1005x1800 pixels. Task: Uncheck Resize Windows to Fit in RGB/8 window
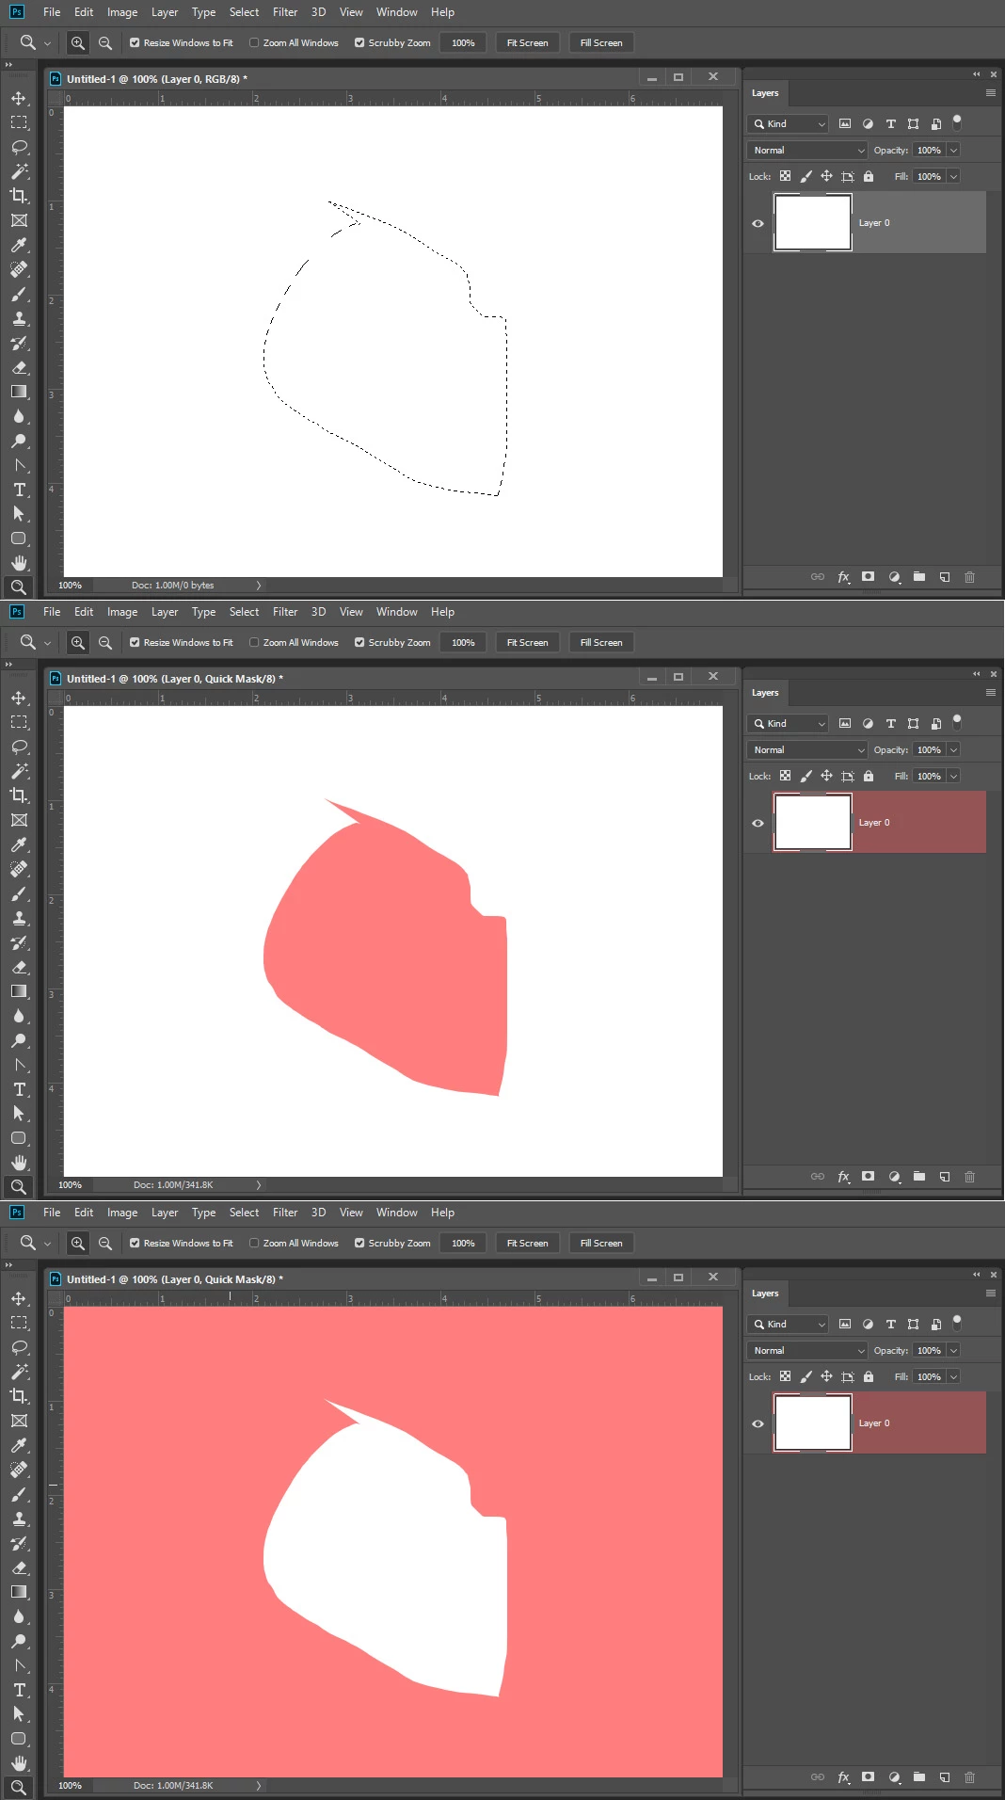[x=135, y=42]
